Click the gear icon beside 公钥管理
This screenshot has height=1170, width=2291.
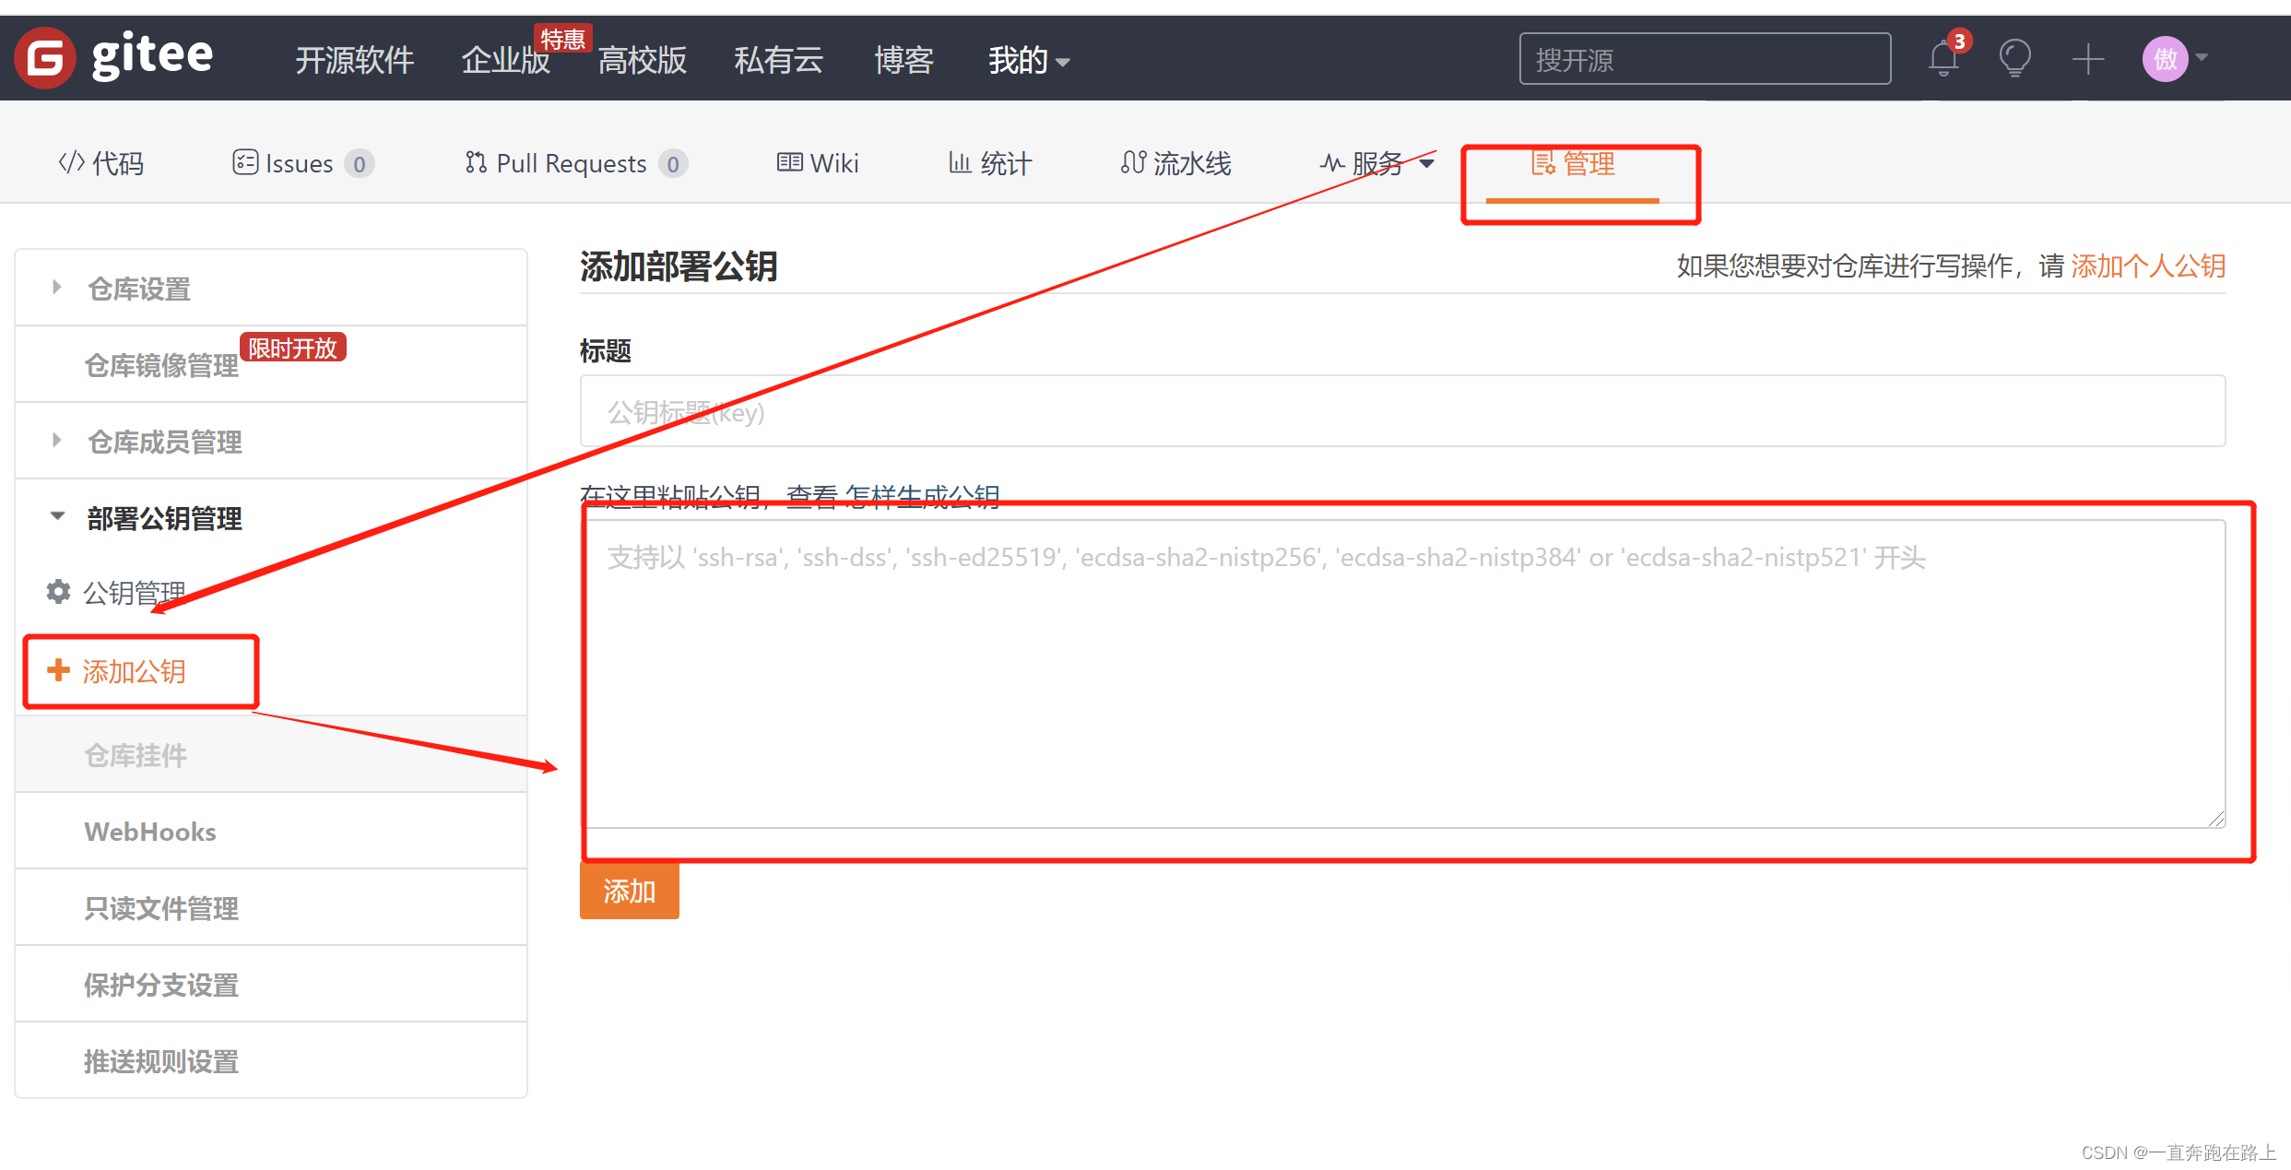(x=58, y=591)
